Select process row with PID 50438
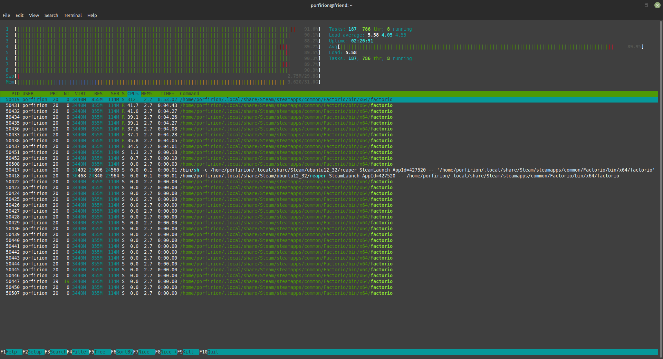Screen dimensions: 663x359 (x=329, y=140)
